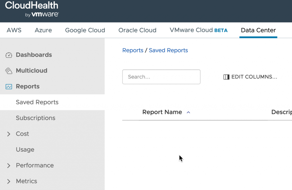Click the Data Center tab underline indicator

click(258, 37)
